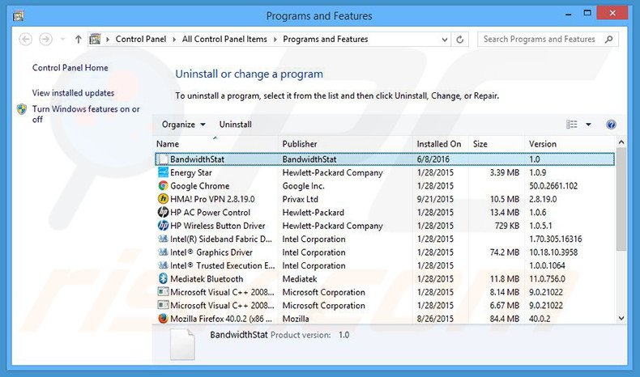Viewport: 640px width, 377px height.
Task: Click All Control Panel Items breadcrumb
Action: [224, 39]
